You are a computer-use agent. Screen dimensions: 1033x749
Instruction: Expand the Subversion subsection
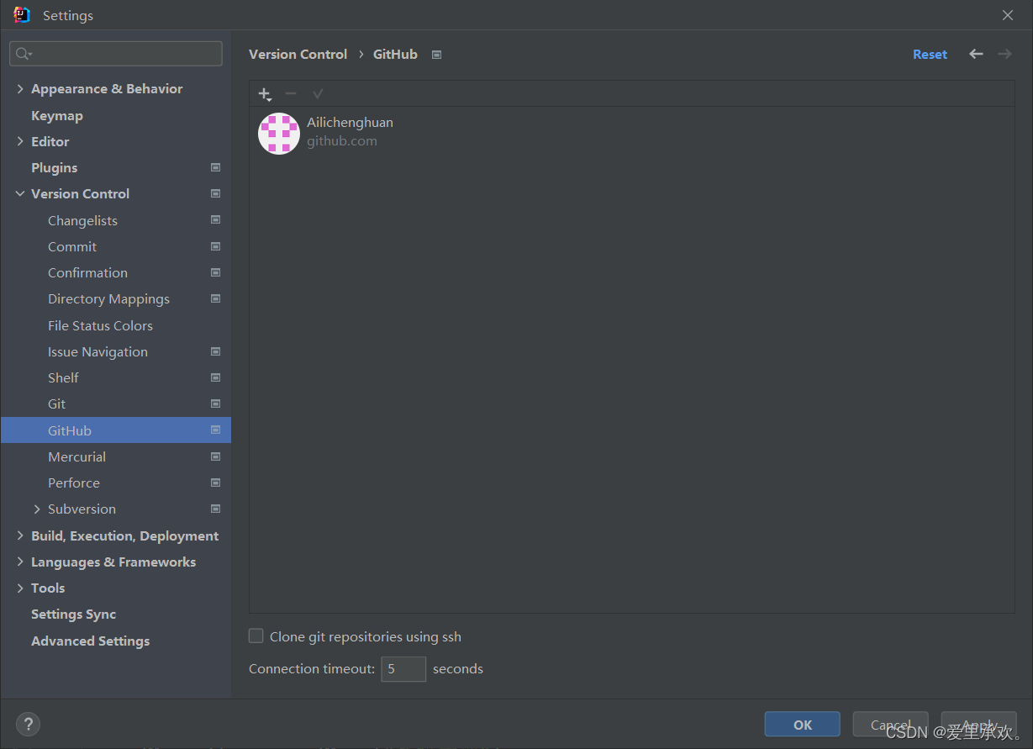(x=37, y=509)
